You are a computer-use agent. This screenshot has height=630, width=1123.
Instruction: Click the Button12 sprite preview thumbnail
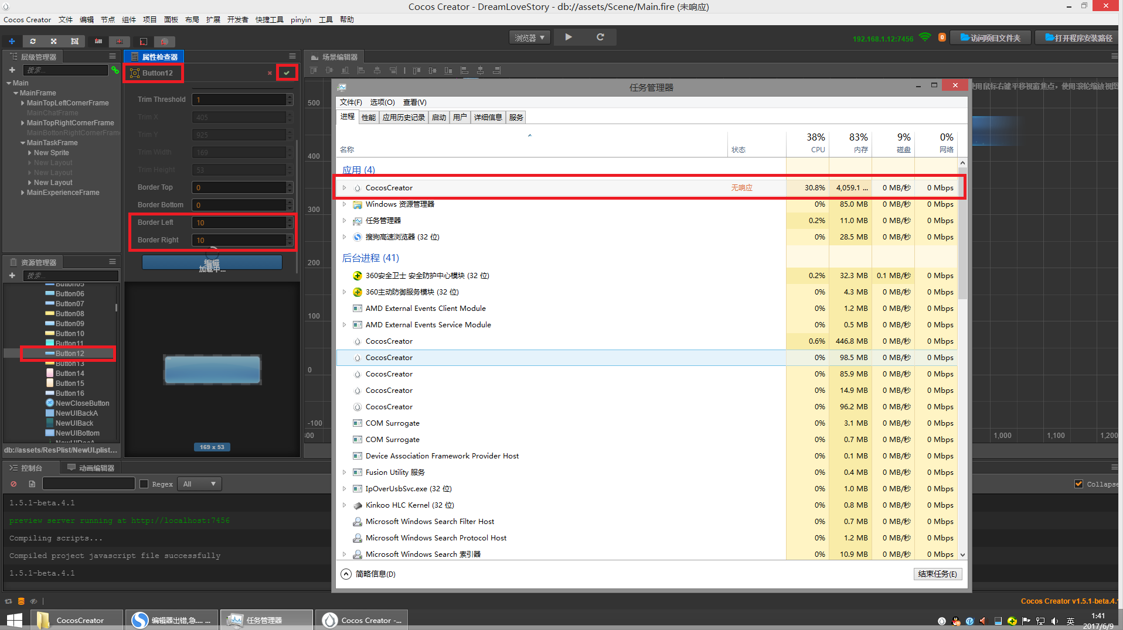point(212,369)
